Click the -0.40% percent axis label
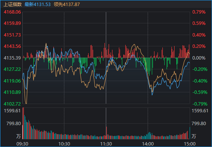Screen dimensions: 212x147 point(200,81)
